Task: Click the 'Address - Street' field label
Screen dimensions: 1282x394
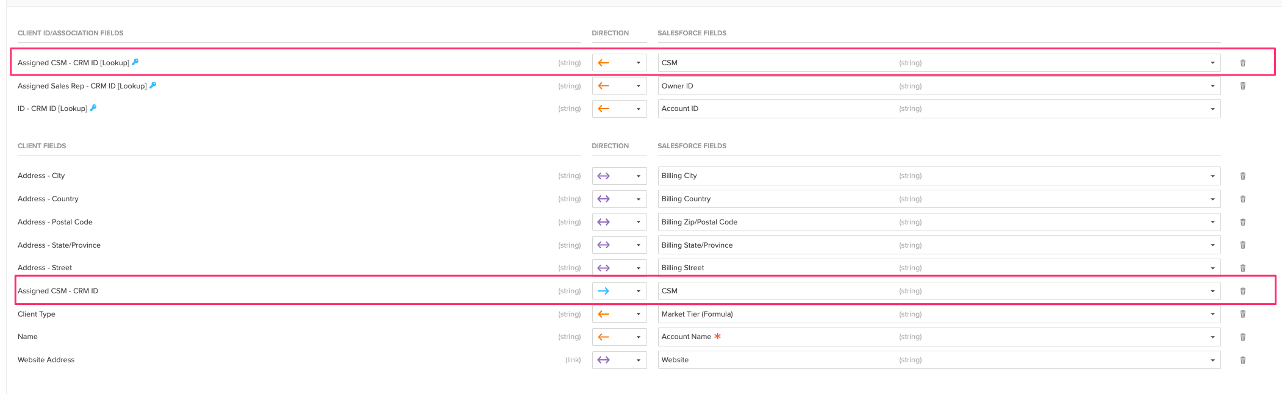Action: [45, 268]
